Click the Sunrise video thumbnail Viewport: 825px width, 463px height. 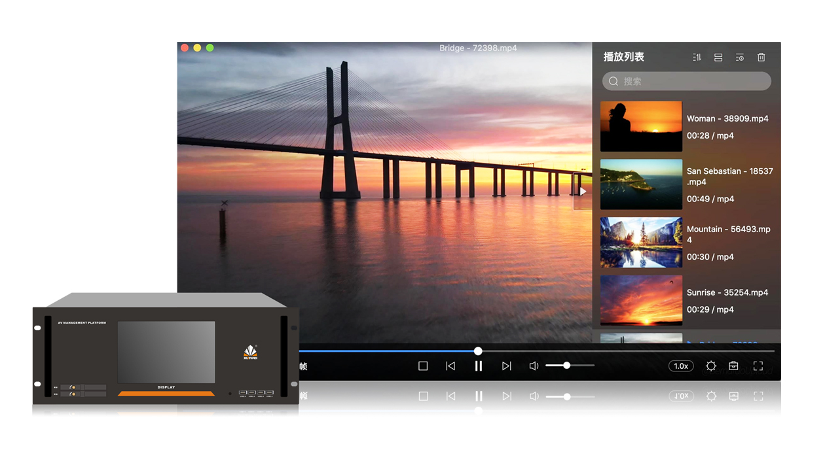tap(641, 300)
